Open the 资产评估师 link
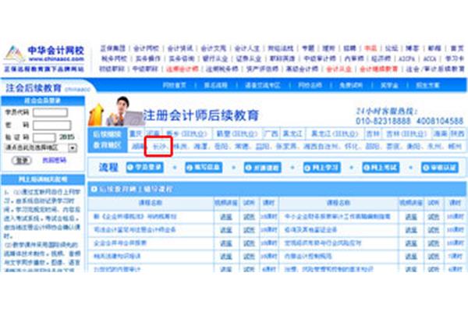This screenshot has height=312, width=468. [x=262, y=69]
